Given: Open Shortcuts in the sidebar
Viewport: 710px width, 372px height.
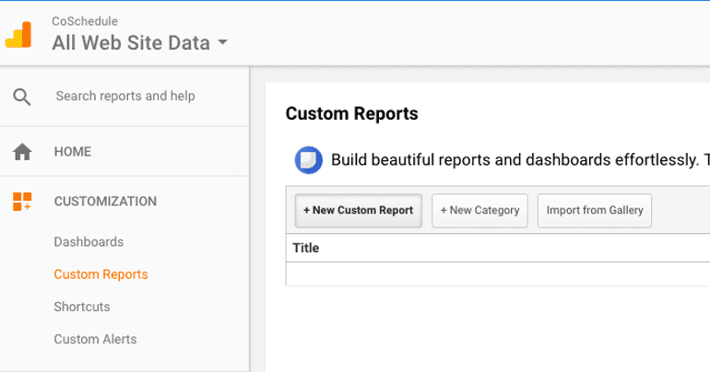Looking at the screenshot, I should tap(82, 307).
